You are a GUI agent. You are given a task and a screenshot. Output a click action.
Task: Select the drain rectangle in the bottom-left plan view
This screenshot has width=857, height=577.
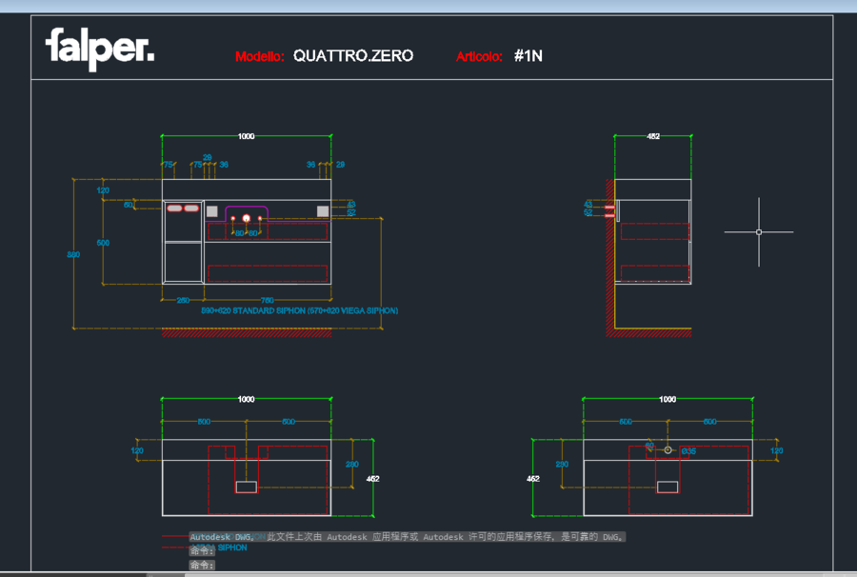(247, 487)
